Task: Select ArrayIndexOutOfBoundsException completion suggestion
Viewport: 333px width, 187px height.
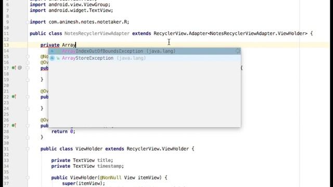Action: (x=145, y=51)
